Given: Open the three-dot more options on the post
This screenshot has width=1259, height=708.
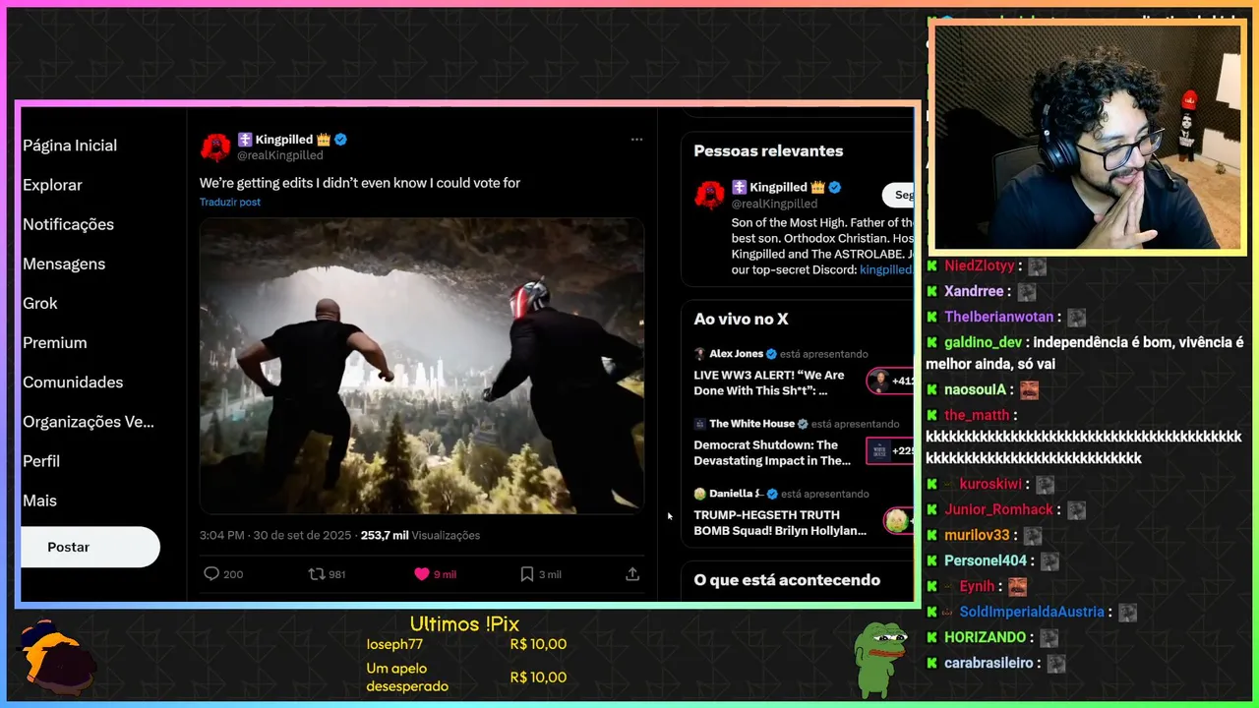Looking at the screenshot, I should 636,140.
